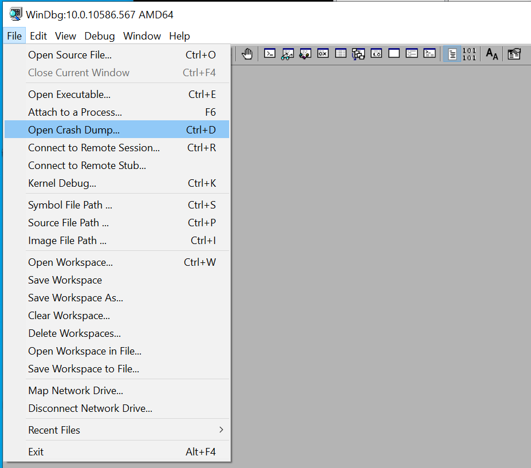Image resolution: width=531 pixels, height=468 pixels.
Task: Open the Scratch Pad toolbar icon
Action: pos(394,54)
